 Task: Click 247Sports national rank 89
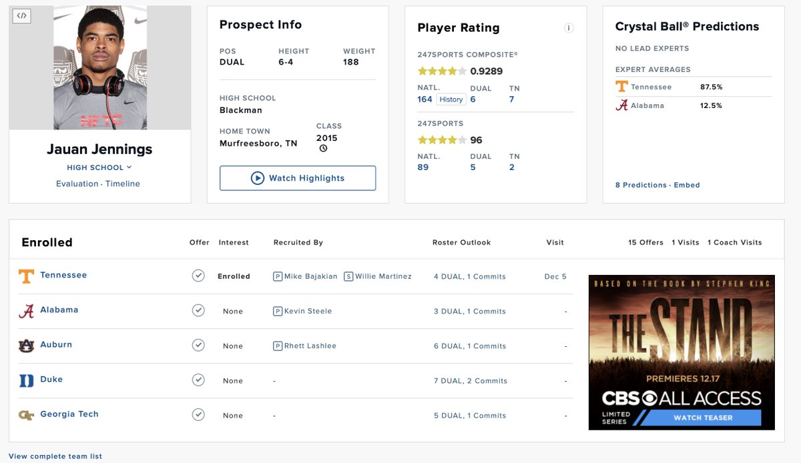(x=423, y=167)
